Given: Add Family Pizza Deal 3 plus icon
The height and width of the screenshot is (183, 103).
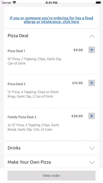Looking at the screenshot, I should pyautogui.click(x=91, y=116).
